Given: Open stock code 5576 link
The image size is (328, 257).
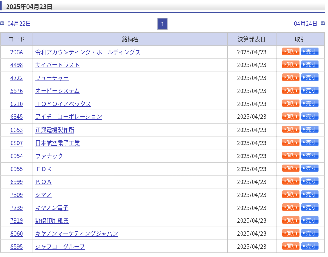Looking at the screenshot, I should pyautogui.click(x=17, y=91).
